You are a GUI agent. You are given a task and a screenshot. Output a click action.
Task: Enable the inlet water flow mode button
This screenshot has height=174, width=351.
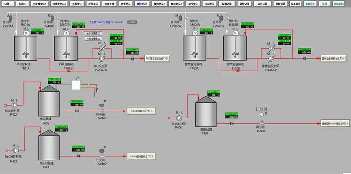[x=93, y=33]
